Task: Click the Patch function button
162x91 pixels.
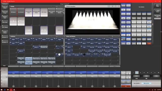Action: (123, 27)
